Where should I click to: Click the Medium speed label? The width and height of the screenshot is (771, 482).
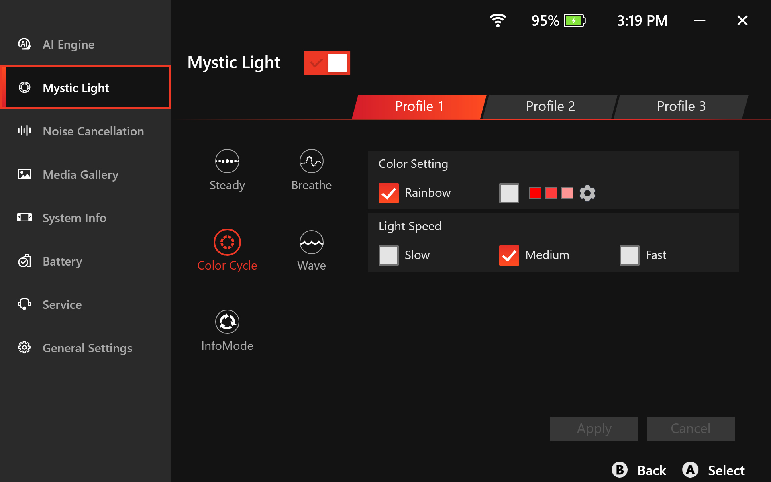(x=547, y=255)
